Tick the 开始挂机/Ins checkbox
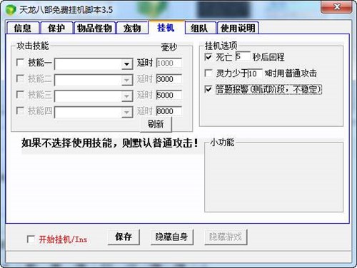Image resolution: width=357 pixels, height=268 pixels. [31, 239]
